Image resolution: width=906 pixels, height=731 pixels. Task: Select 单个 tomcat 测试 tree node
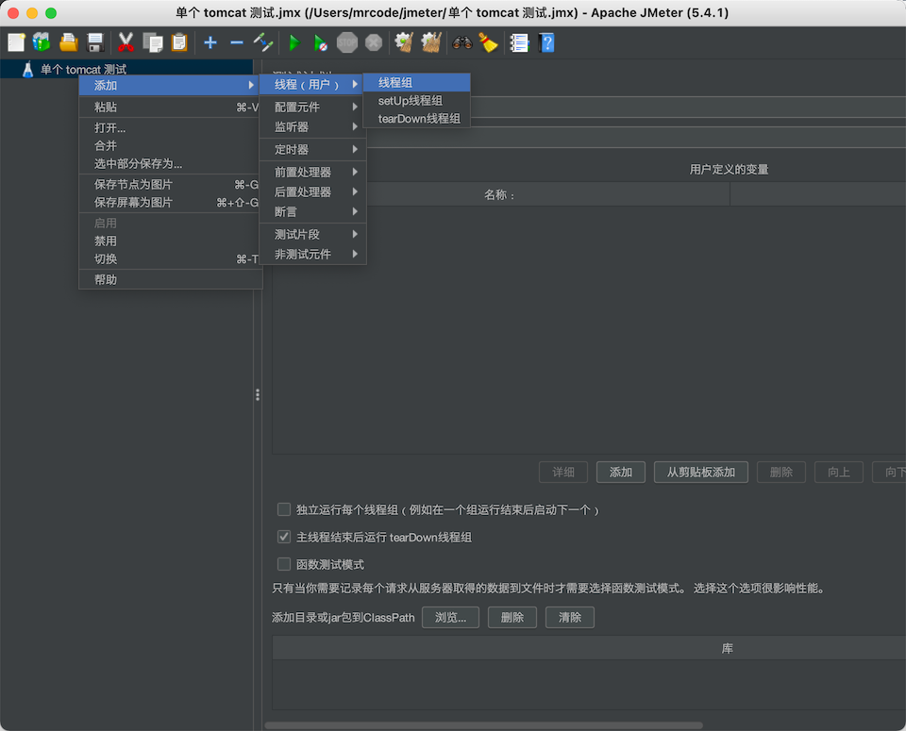tap(83, 70)
